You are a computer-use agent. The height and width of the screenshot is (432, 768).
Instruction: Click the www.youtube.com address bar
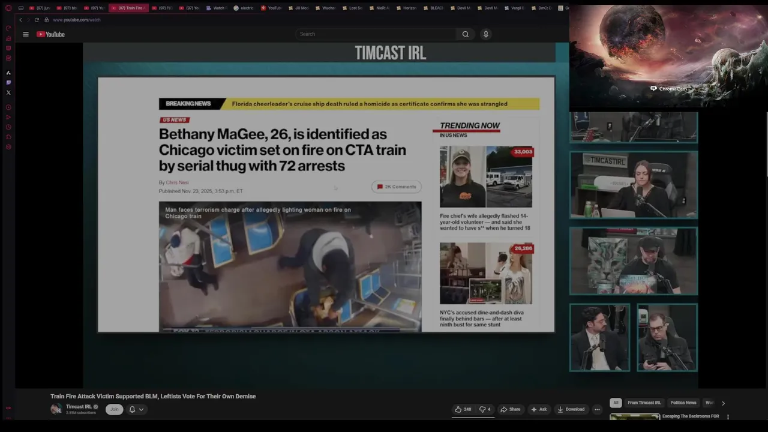[77, 20]
